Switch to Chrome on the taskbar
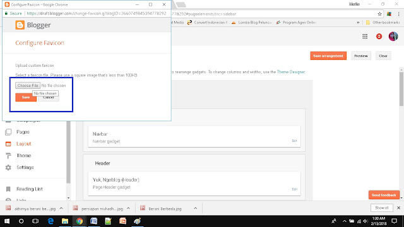The height and width of the screenshot is (227, 404). [80, 221]
